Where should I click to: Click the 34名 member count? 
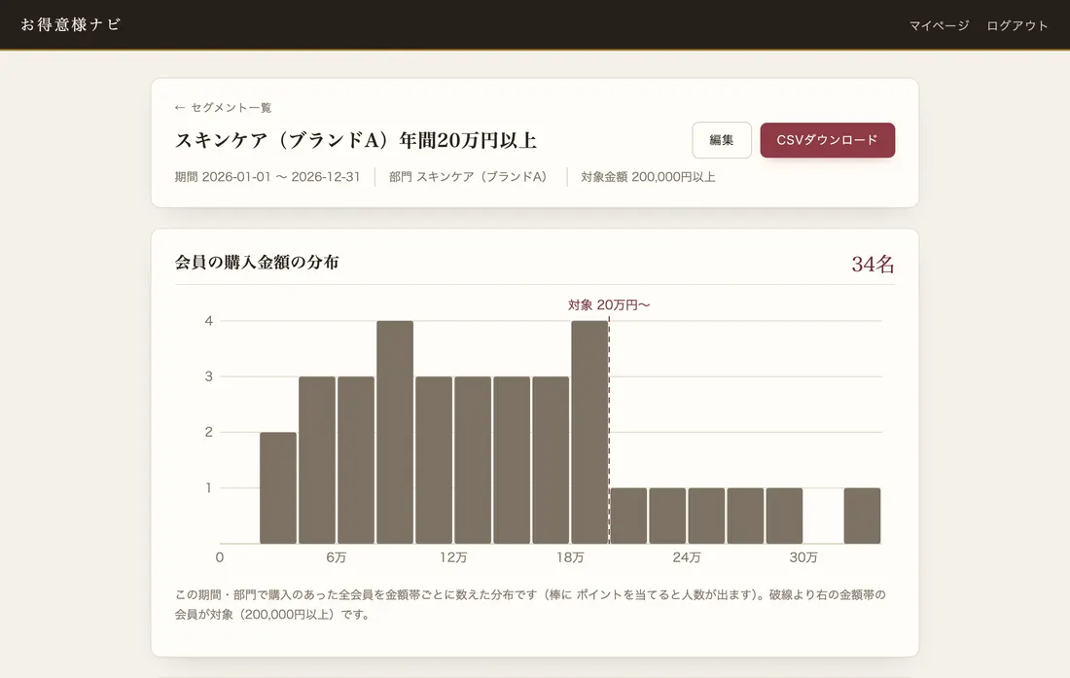(873, 264)
